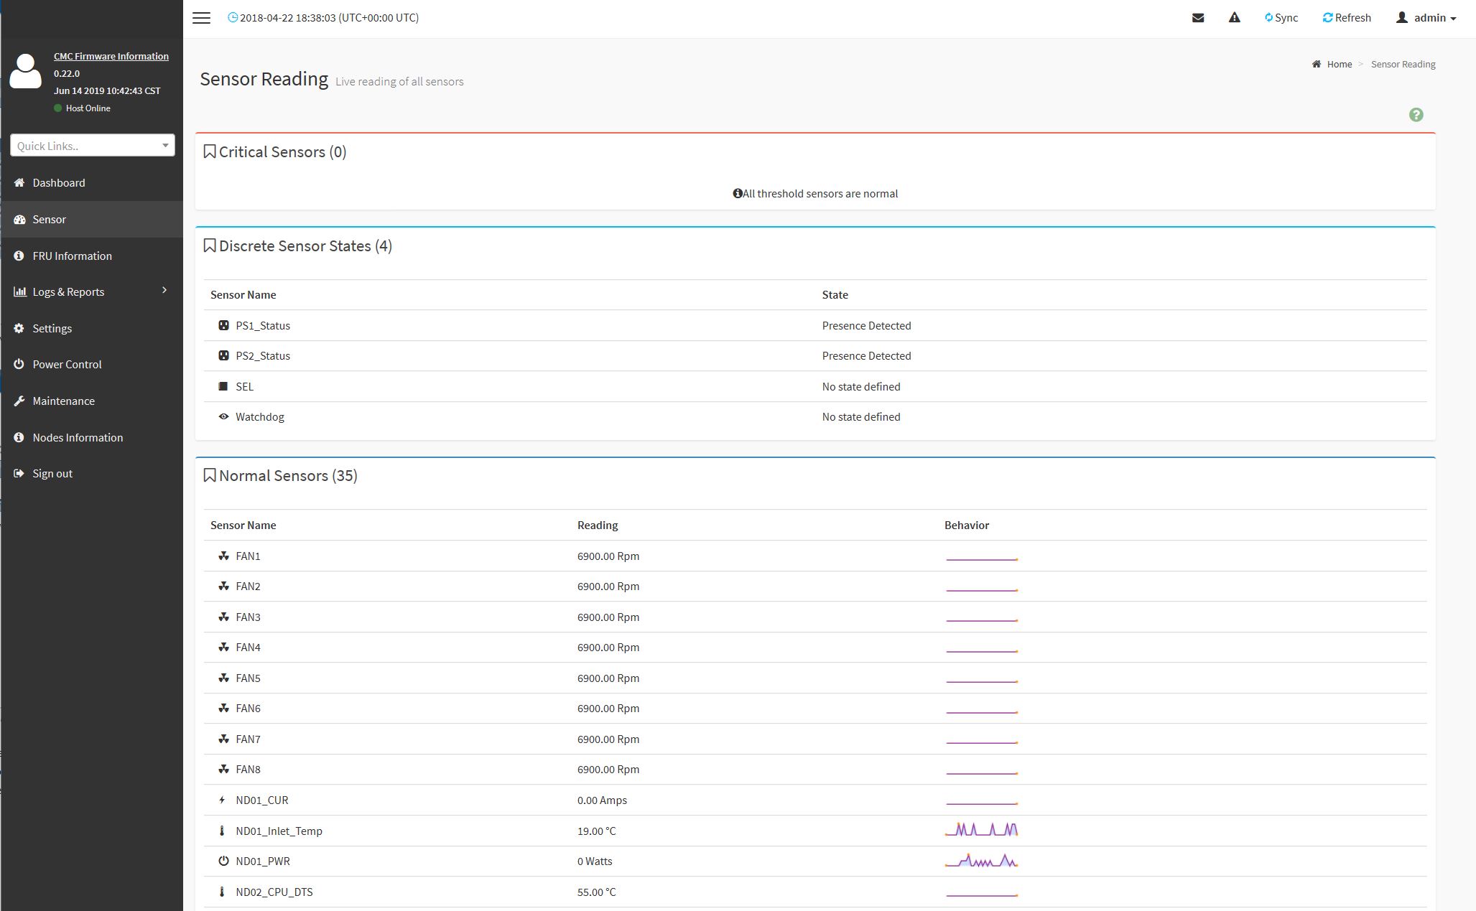The height and width of the screenshot is (911, 1476).
Task: Click ND01_Inlet_Temp behavior sparkline graph
Action: point(981,831)
